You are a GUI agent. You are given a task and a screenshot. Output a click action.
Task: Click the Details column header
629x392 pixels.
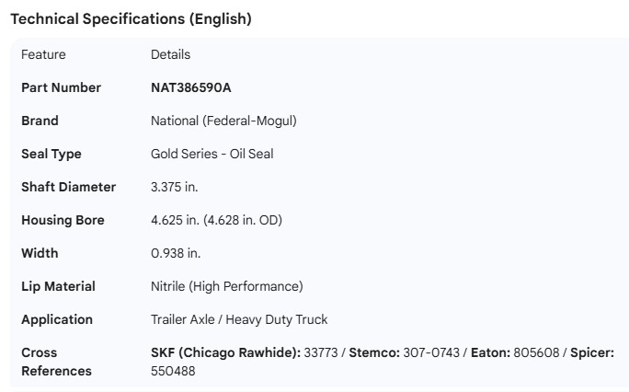170,54
